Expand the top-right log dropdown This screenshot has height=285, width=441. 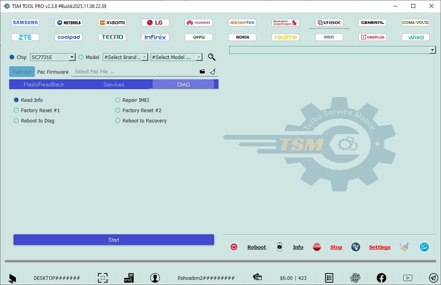pos(432,50)
